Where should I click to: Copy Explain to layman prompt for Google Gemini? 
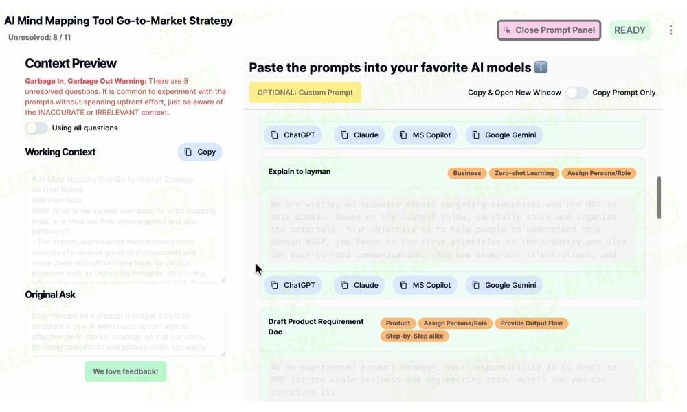504,285
